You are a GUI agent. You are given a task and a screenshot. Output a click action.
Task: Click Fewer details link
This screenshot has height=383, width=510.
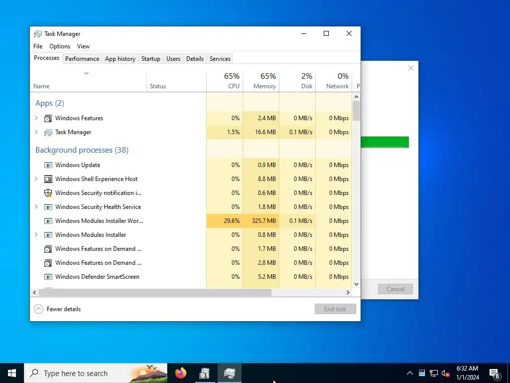click(x=63, y=309)
